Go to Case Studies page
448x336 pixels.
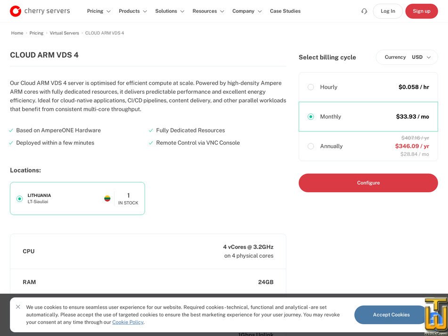285,11
